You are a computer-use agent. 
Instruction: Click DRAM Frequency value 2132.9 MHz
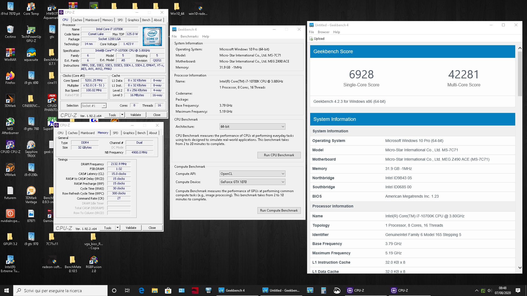coord(119,164)
